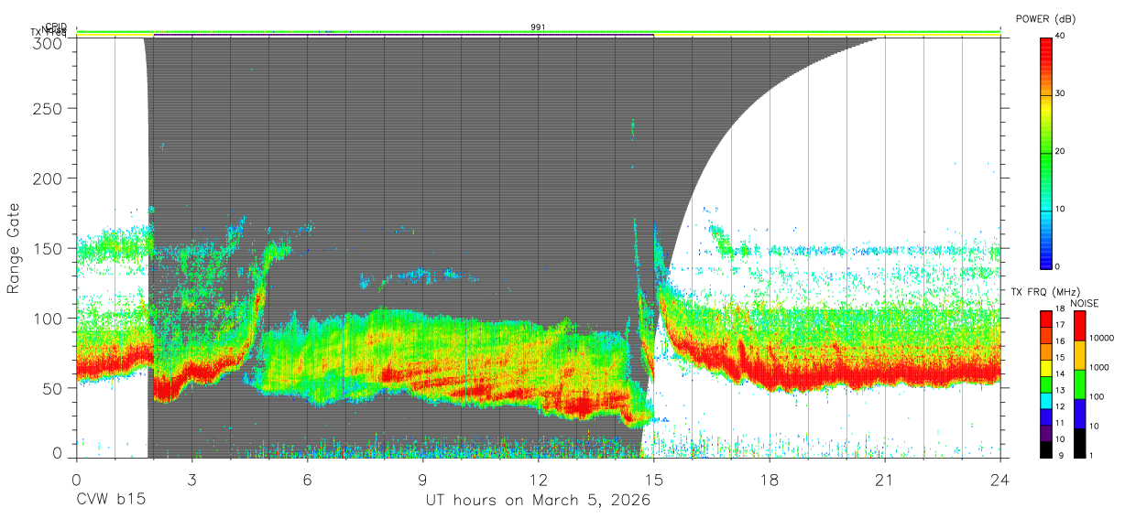Viewport: 1125px width, 519px height.
Task: Click the CVW b15 radar beam label
Action: click(110, 501)
